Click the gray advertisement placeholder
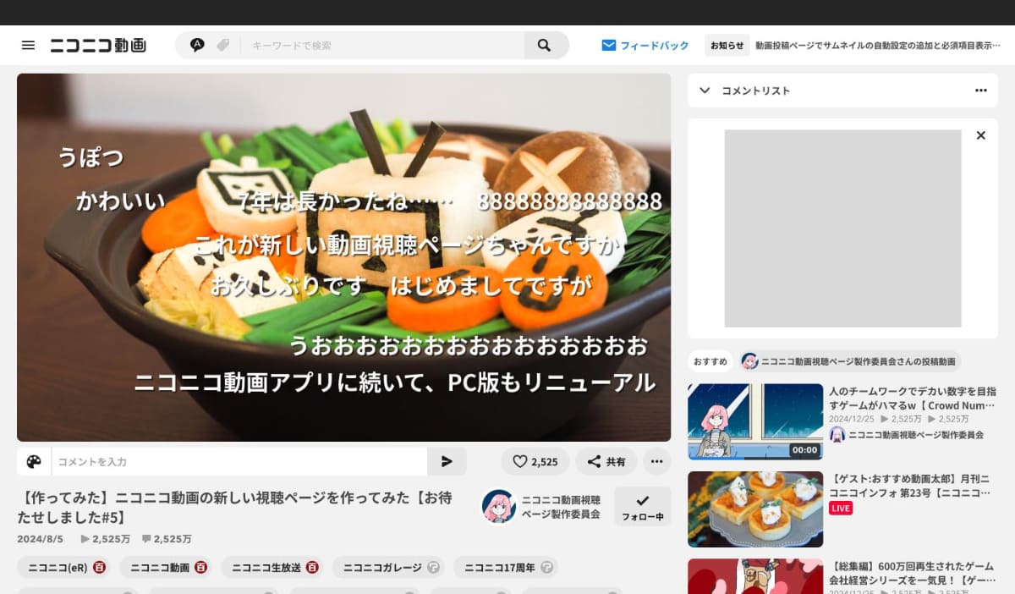The image size is (1015, 594). pyautogui.click(x=842, y=228)
